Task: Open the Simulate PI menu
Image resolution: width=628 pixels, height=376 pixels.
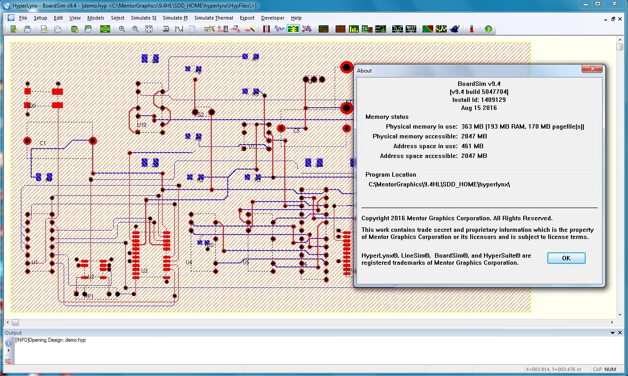Action: [175, 18]
